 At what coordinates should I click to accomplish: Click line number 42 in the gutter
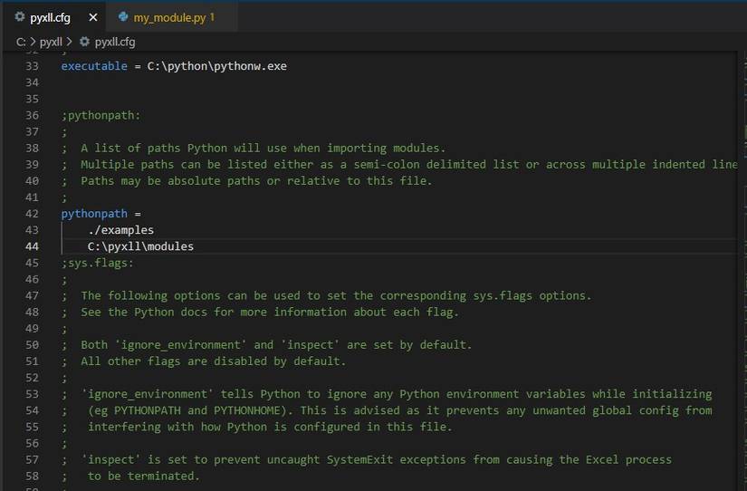(x=32, y=214)
